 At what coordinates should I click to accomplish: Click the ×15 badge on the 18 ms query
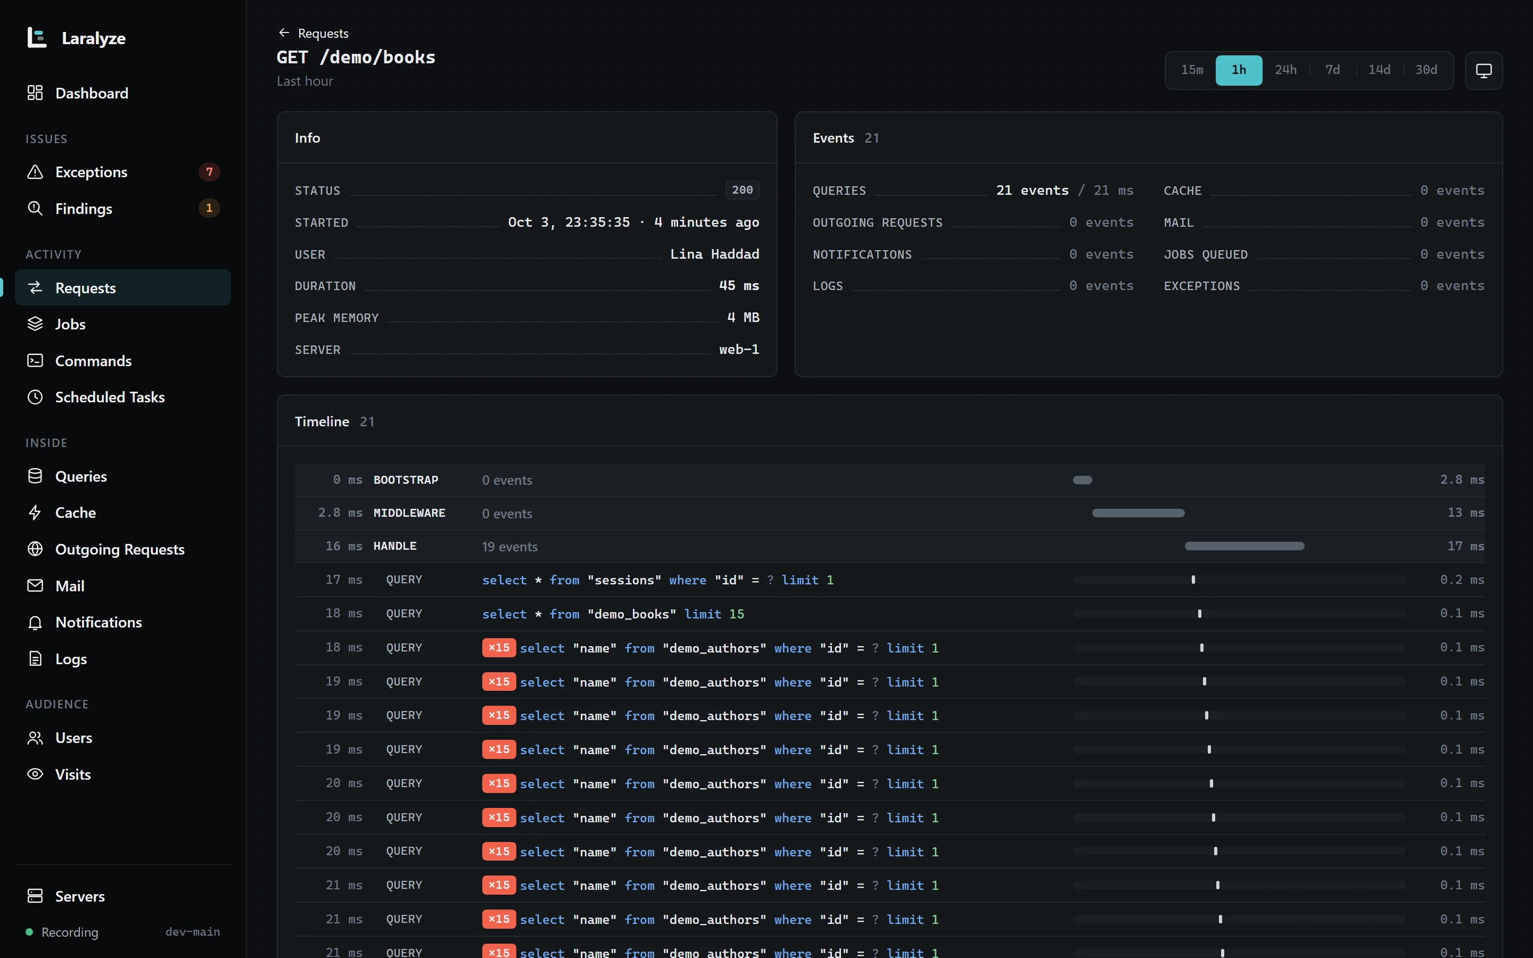click(499, 648)
